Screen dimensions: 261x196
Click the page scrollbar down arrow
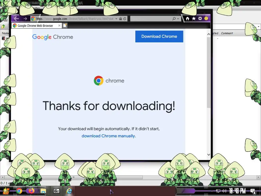point(209,154)
